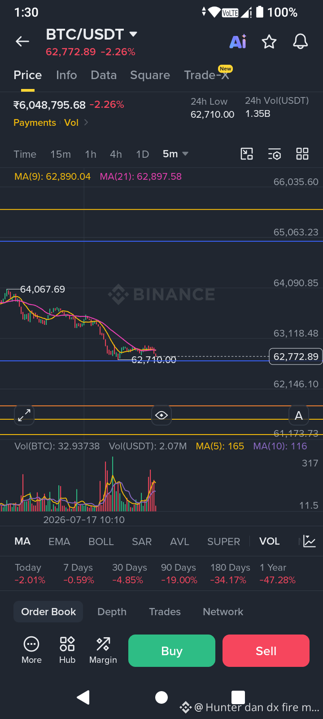
Task: Tap the Android recents navigation button
Action: click(x=238, y=697)
